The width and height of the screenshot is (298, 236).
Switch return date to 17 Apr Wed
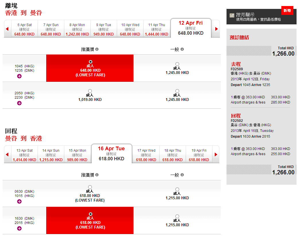[146, 155]
